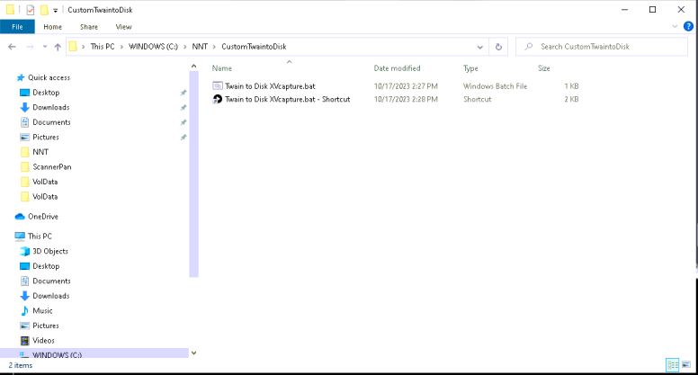Open the Share ribbon tab
The width and height of the screenshot is (698, 375).
coord(88,27)
